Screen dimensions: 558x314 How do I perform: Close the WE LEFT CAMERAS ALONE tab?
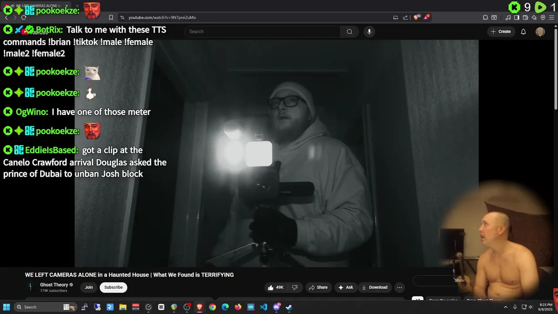click(67, 6)
